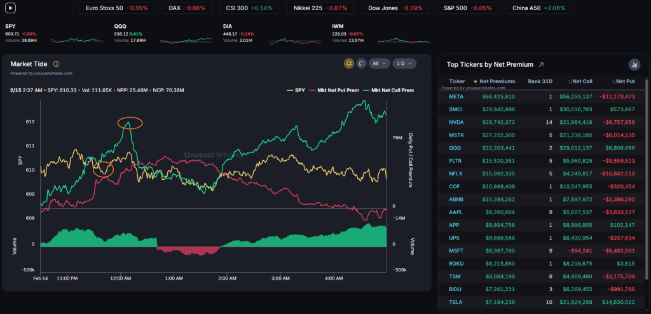This screenshot has height=314, width=651.
Task: Open the 1 D timeframe dropdown
Action: tap(404, 64)
